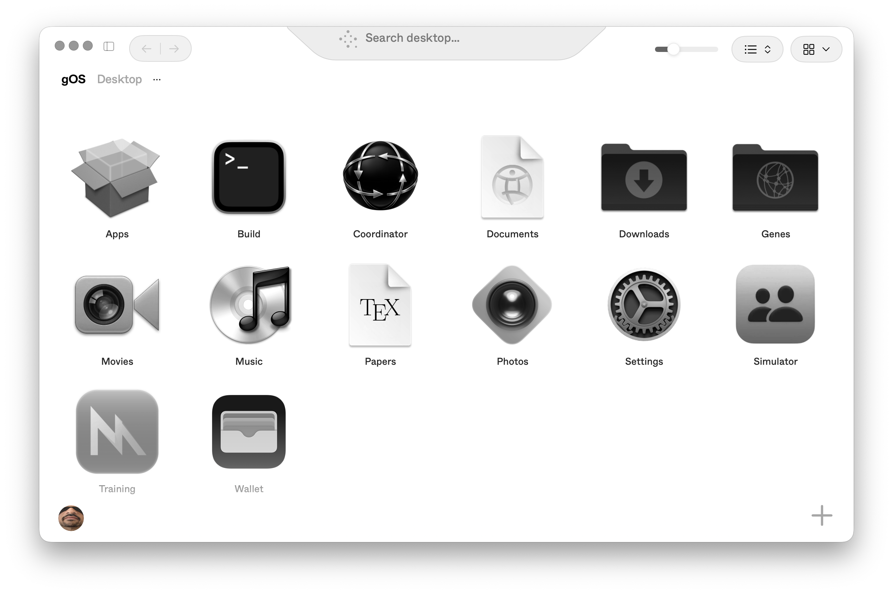Open the Documents file icon
Viewport: 893px width, 594px height.
click(512, 177)
